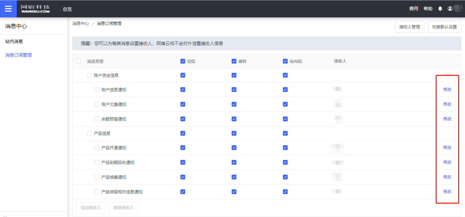Click the notification bell icon
The height and width of the screenshot is (217, 465).
click(440, 9)
